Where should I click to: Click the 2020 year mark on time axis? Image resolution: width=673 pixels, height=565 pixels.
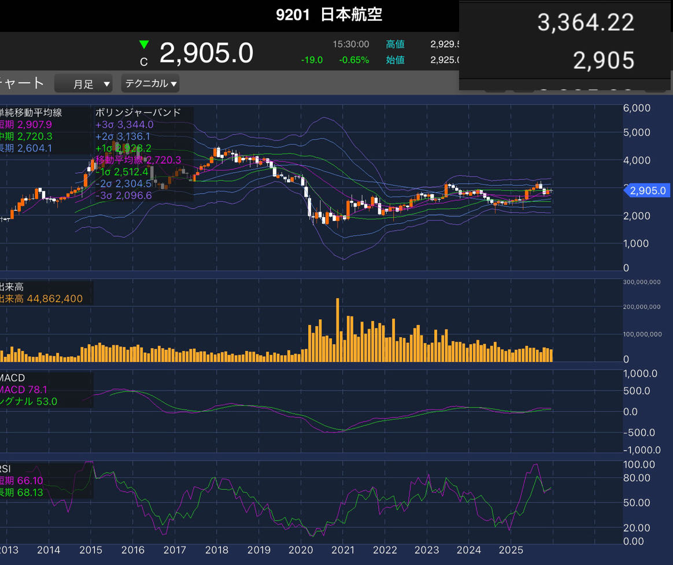[301, 549]
